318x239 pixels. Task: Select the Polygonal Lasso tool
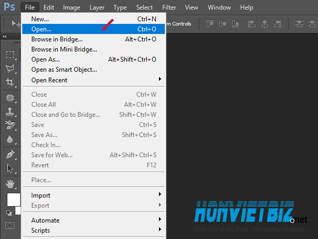point(10,69)
